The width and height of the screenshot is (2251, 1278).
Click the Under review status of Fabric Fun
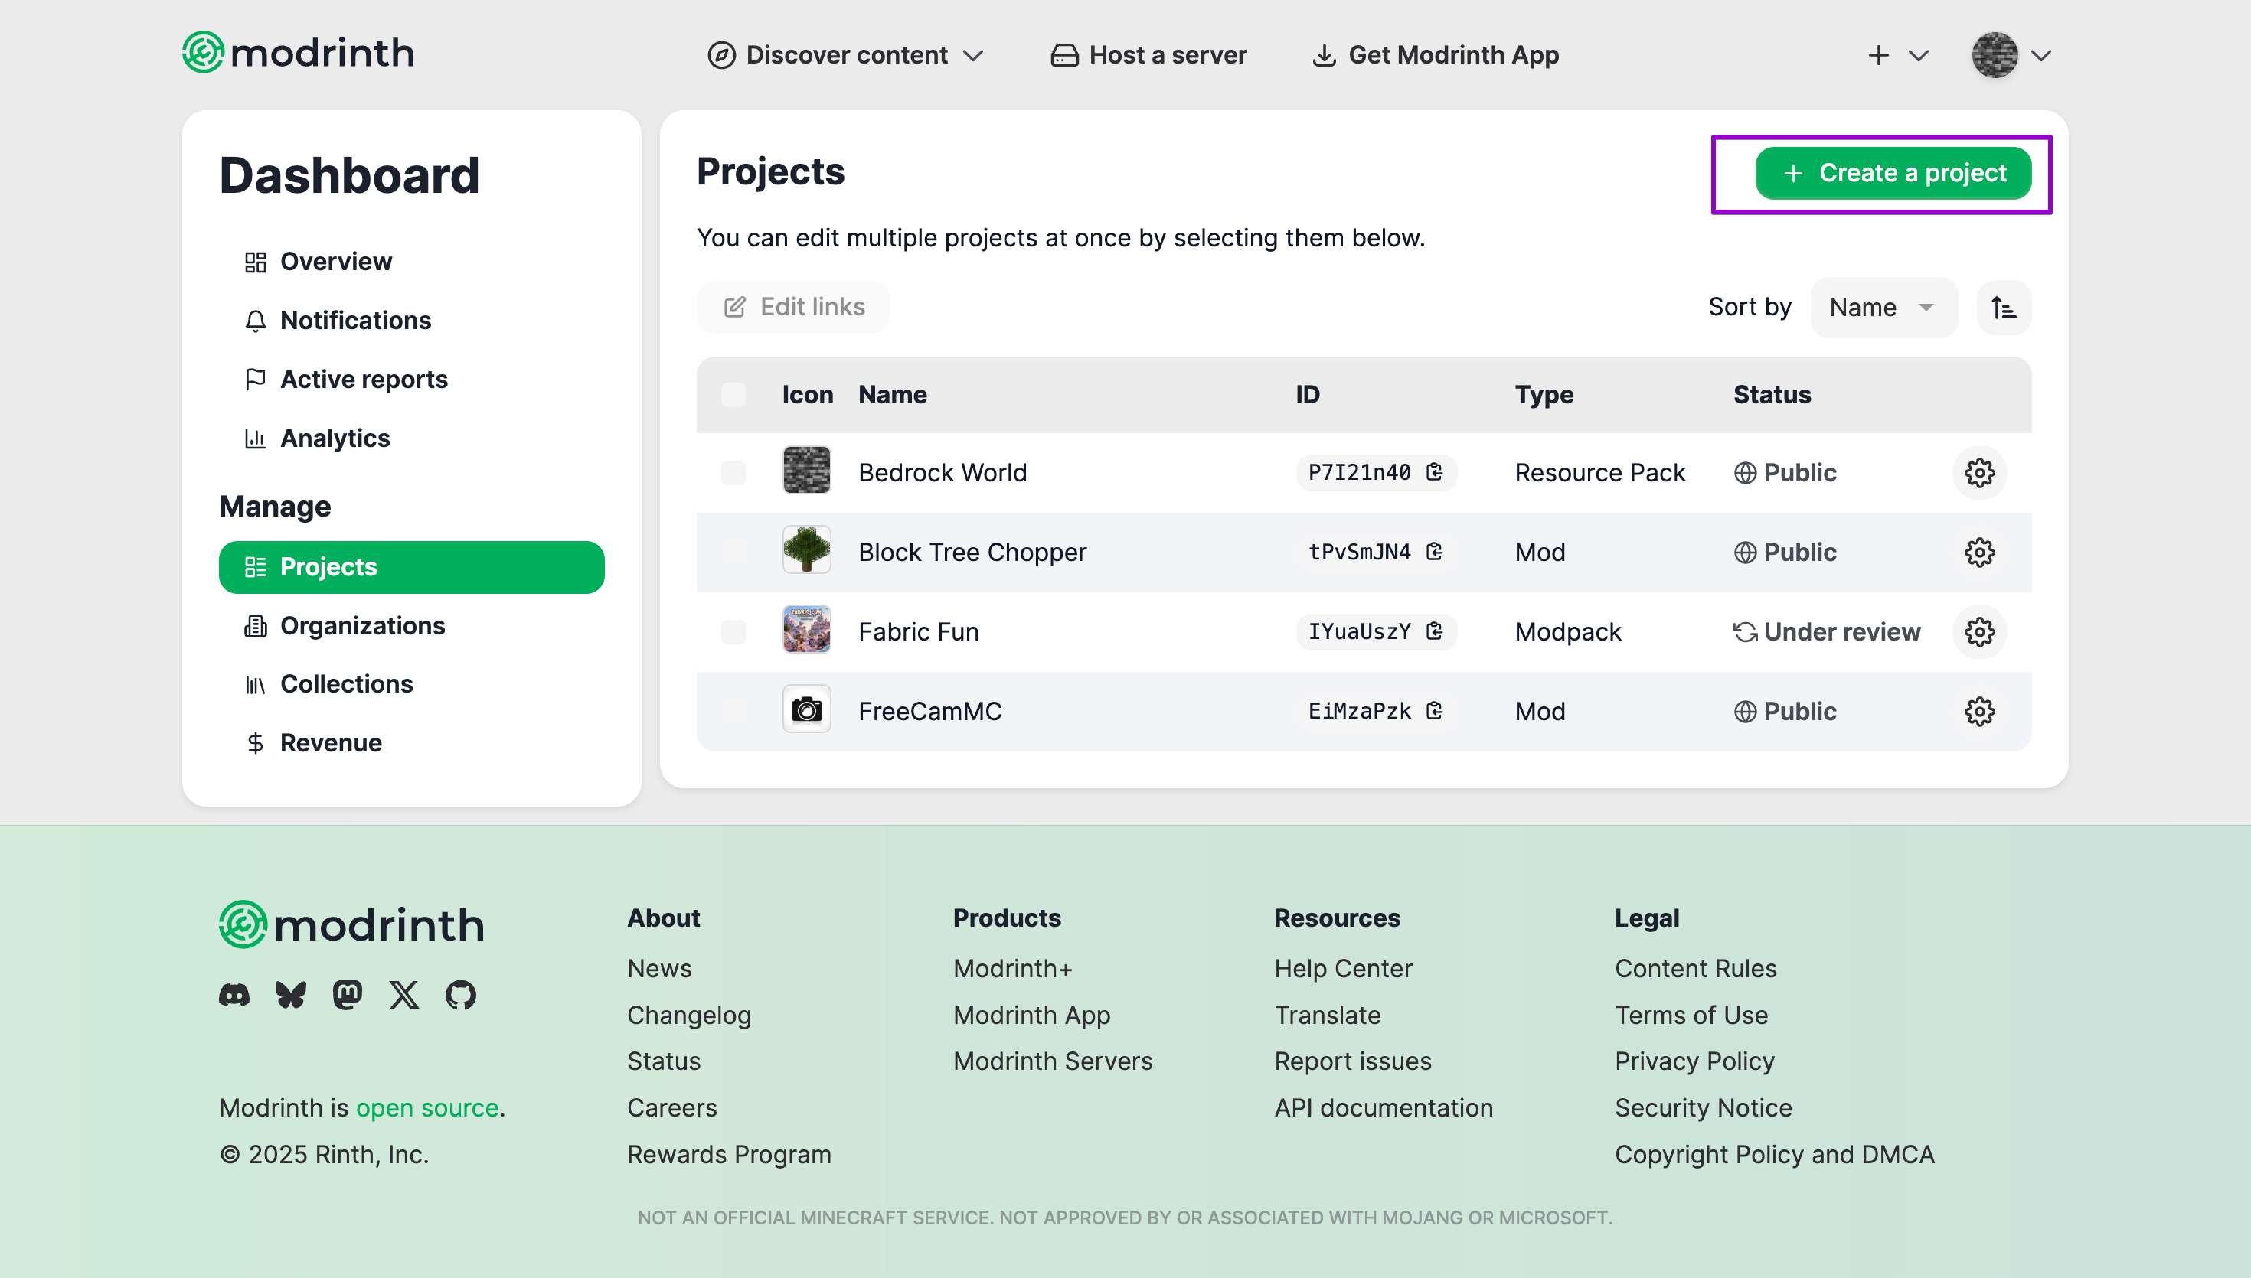click(x=1826, y=632)
